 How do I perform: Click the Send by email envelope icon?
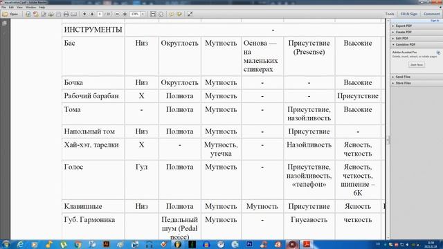[x=74, y=14]
